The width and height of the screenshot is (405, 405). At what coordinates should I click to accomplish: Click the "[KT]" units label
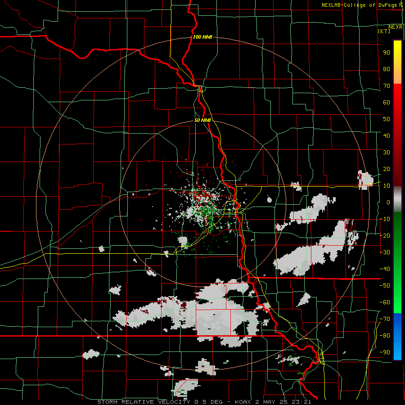(x=384, y=31)
